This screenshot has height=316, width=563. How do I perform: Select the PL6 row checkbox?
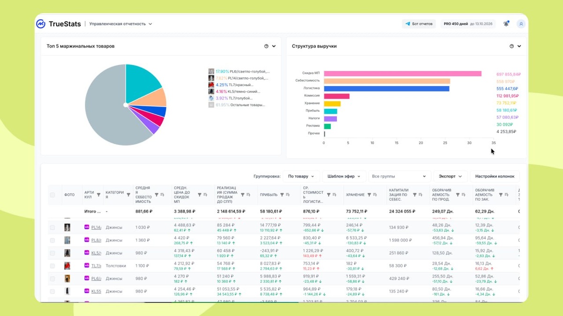pyautogui.click(x=52, y=279)
